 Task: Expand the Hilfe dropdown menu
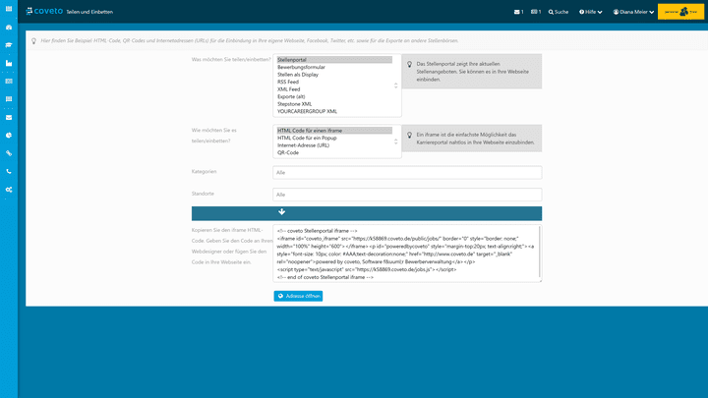click(x=590, y=12)
